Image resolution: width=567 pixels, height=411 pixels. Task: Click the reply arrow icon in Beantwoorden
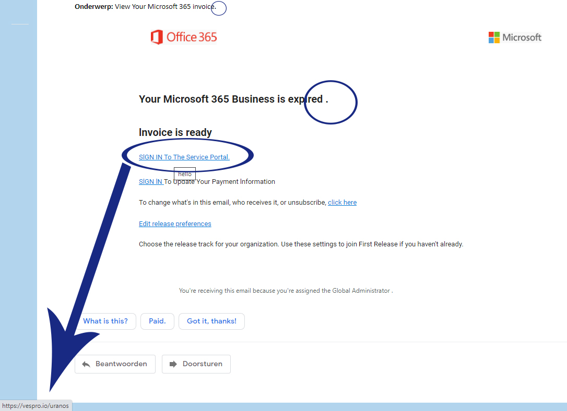(86, 364)
